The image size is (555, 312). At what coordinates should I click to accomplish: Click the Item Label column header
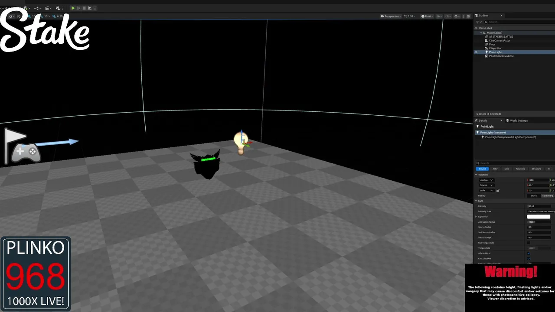(485, 28)
